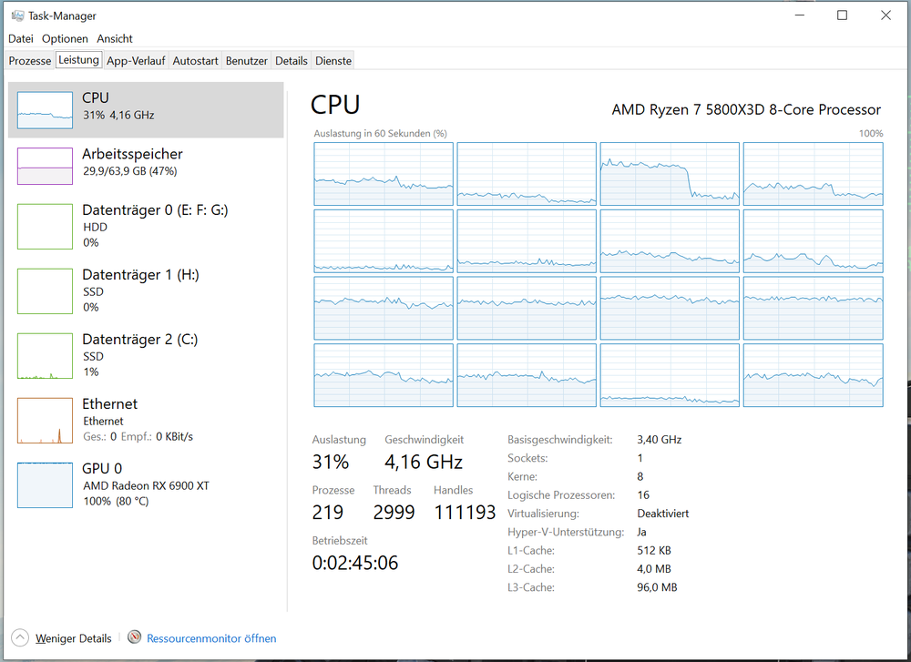This screenshot has height=662, width=911.
Task: Open the Ethernet network graph icon
Action: click(46, 420)
